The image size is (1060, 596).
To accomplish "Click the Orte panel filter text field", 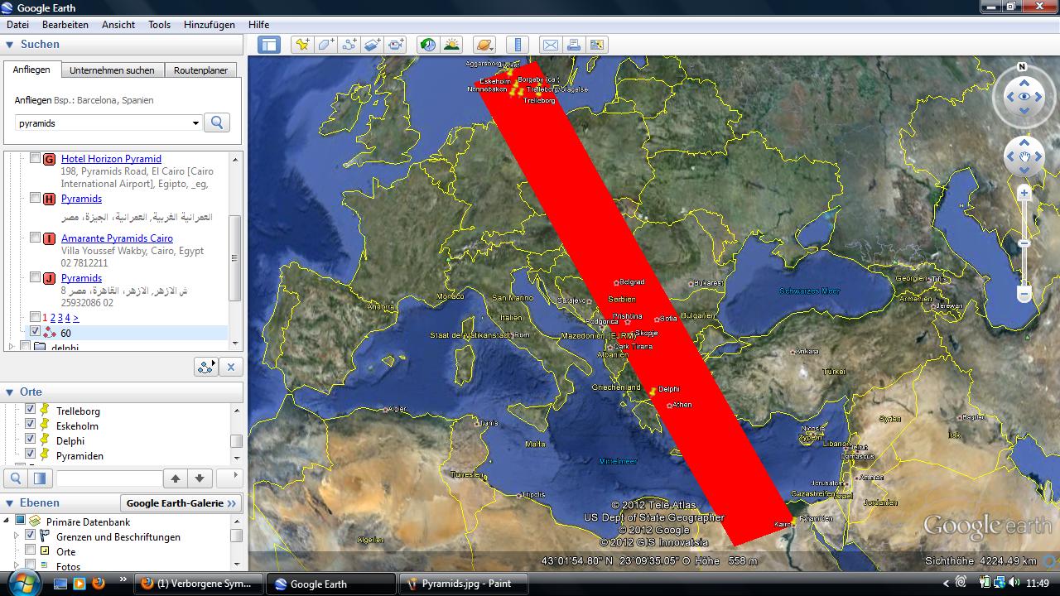I will [109, 478].
